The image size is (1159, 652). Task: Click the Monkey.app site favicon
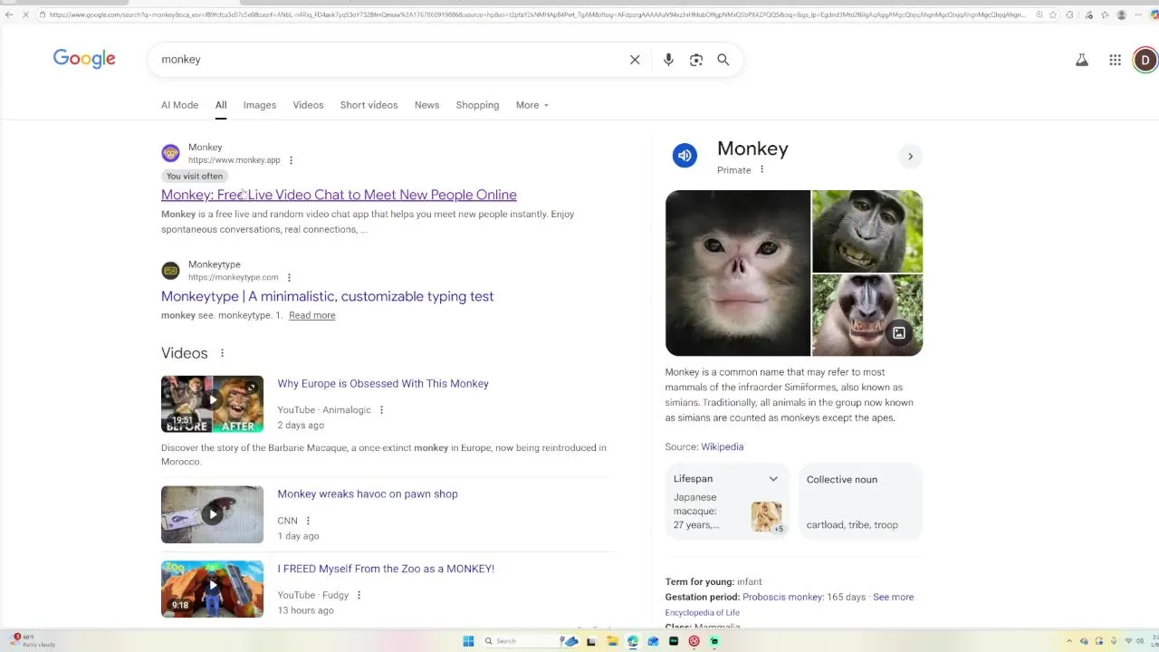170,153
